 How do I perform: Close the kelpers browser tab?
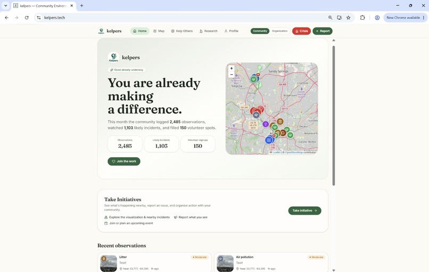(72, 6)
